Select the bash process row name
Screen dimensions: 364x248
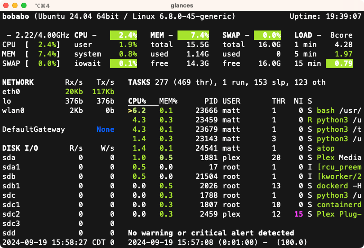point(326,110)
